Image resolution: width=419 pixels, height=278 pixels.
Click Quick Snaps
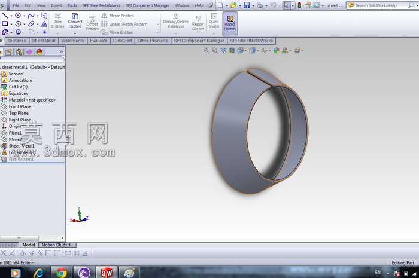coord(214,21)
